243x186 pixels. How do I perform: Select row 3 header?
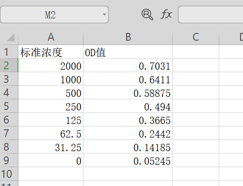(x=9, y=79)
